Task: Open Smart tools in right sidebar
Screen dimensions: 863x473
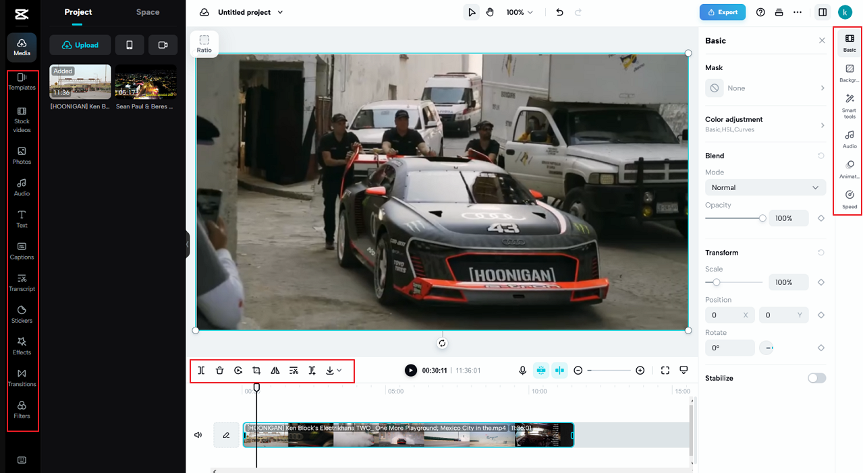Action: (850, 106)
